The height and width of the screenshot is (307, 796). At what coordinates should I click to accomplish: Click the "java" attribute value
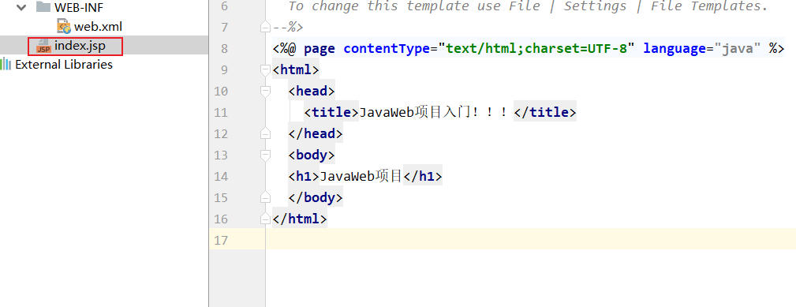737,49
